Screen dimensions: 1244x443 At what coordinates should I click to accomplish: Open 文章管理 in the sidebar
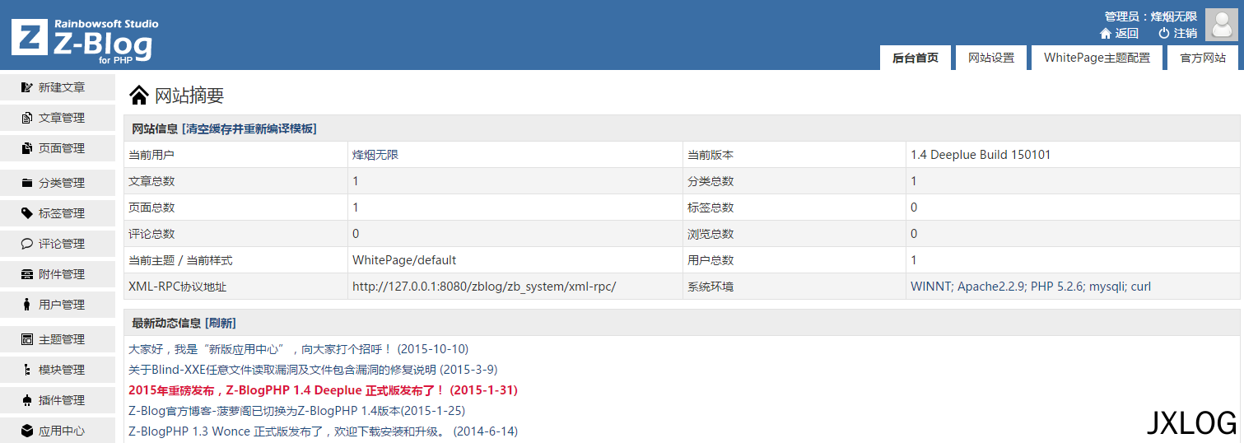coord(58,118)
